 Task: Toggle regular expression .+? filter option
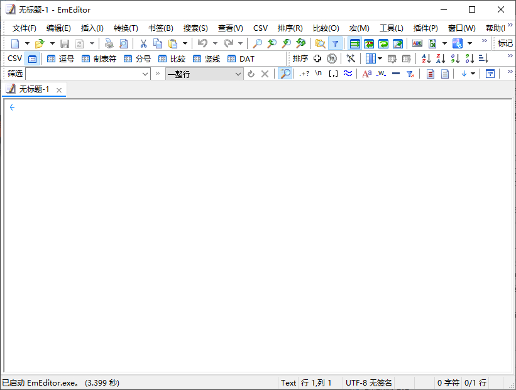(x=304, y=74)
